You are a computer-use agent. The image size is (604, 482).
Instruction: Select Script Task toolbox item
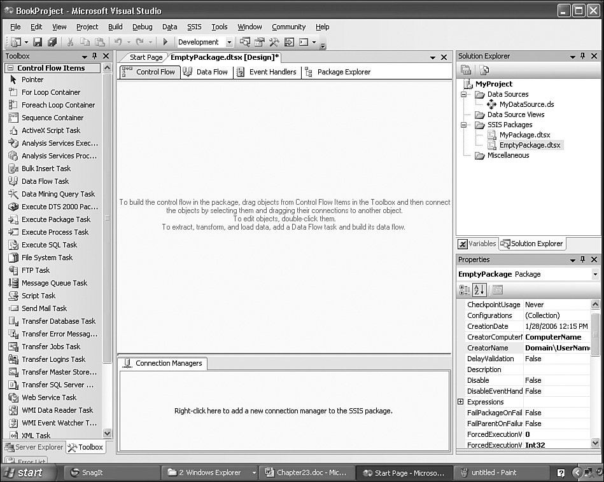point(54,296)
